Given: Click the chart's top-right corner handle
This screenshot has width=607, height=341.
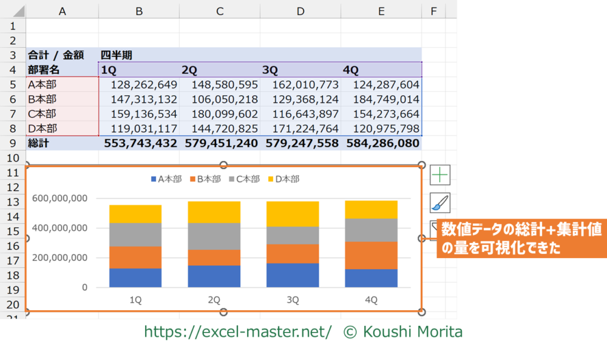Looking at the screenshot, I should tap(422, 165).
